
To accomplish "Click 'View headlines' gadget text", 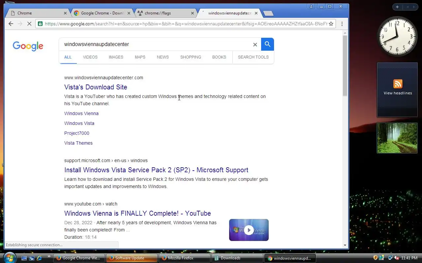I will click(x=398, y=93).
